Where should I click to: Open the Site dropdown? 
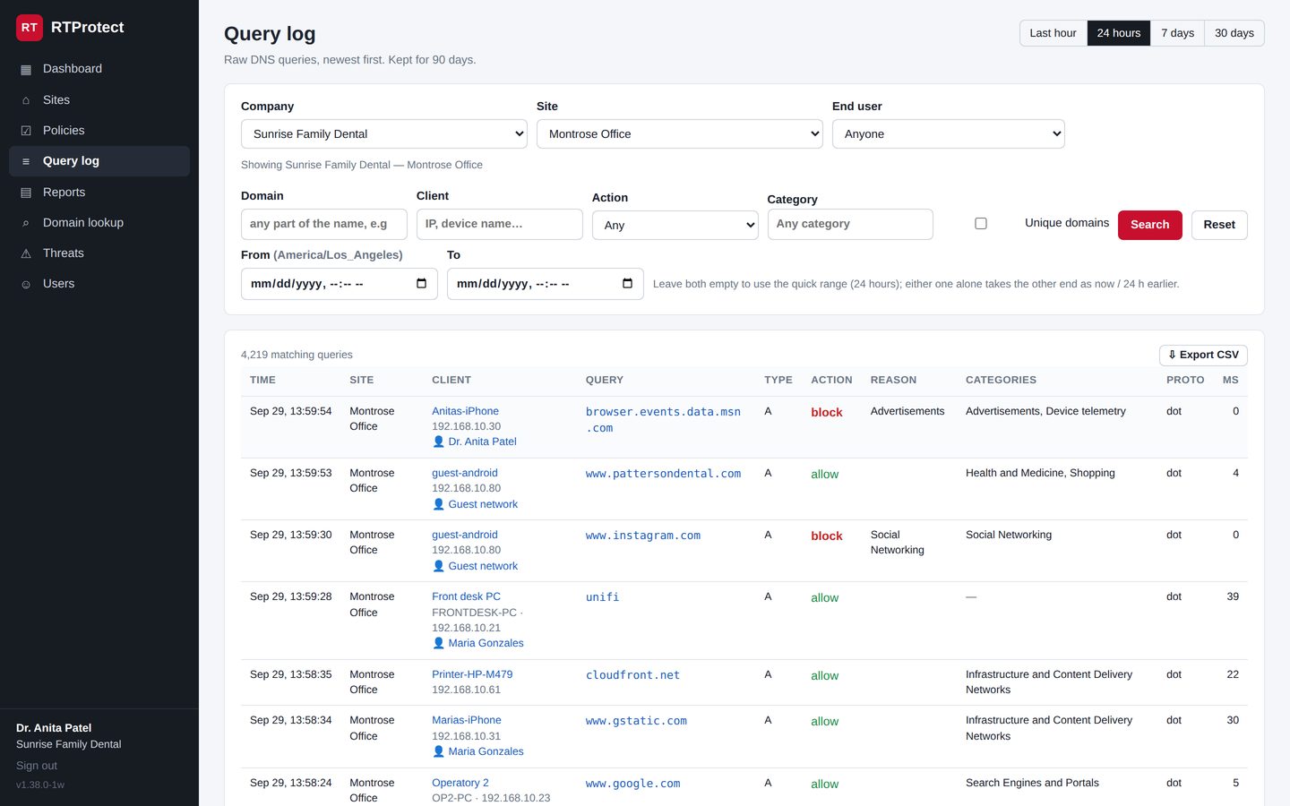pyautogui.click(x=680, y=134)
